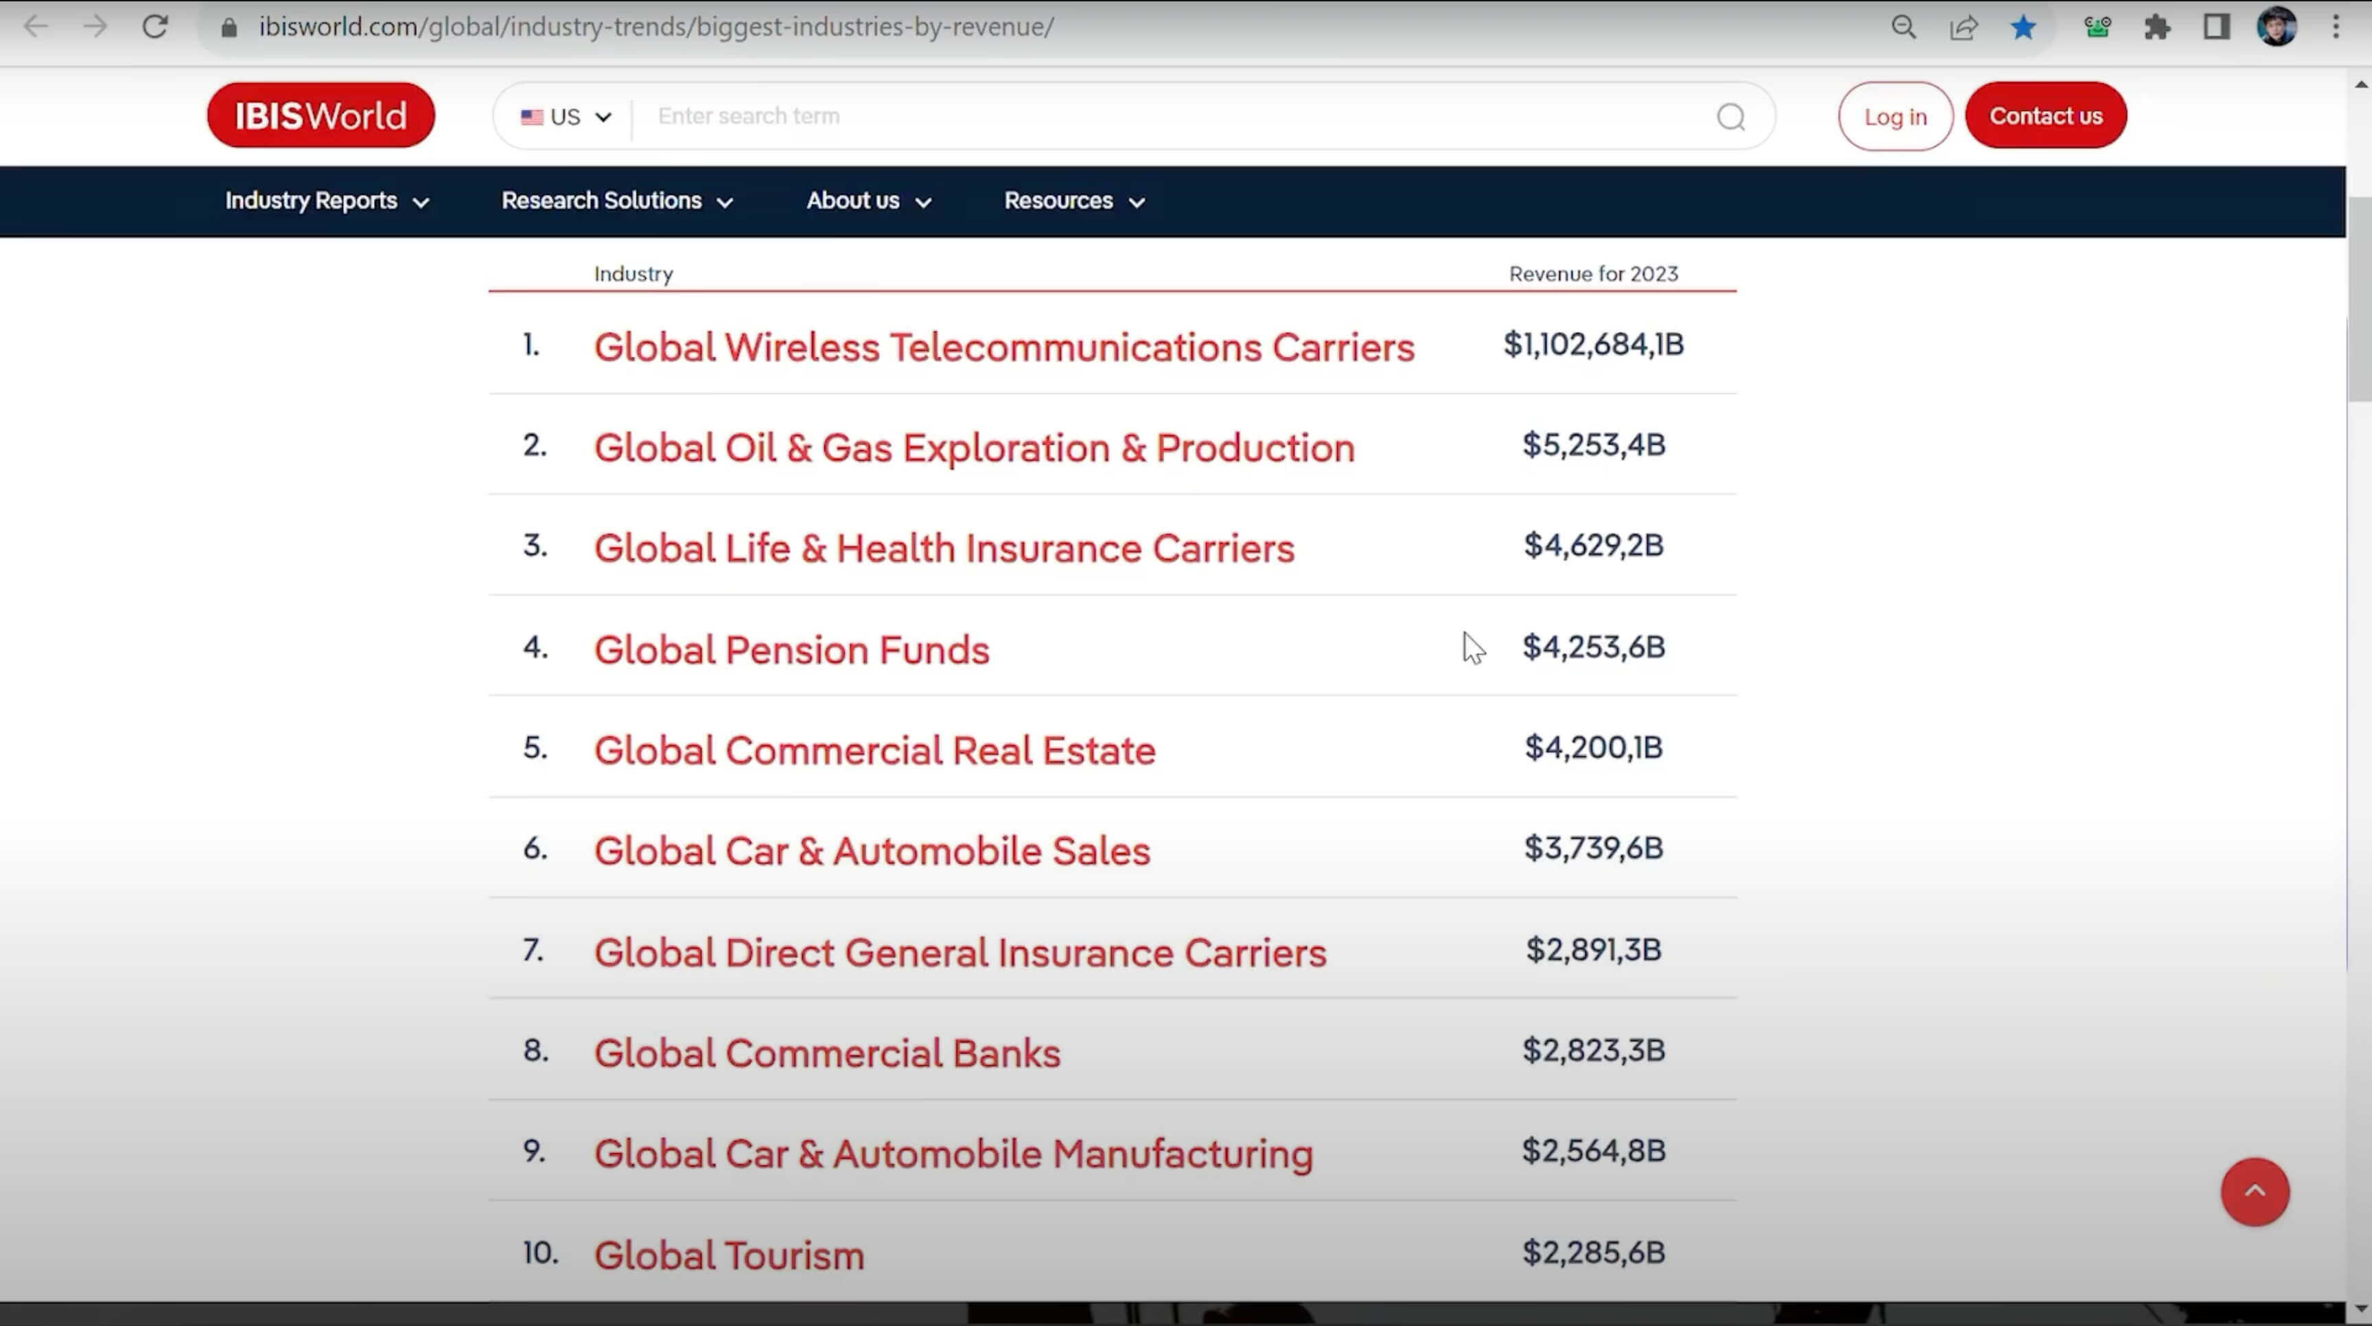Click the Log in button
This screenshot has width=2372, height=1326.
(1895, 116)
